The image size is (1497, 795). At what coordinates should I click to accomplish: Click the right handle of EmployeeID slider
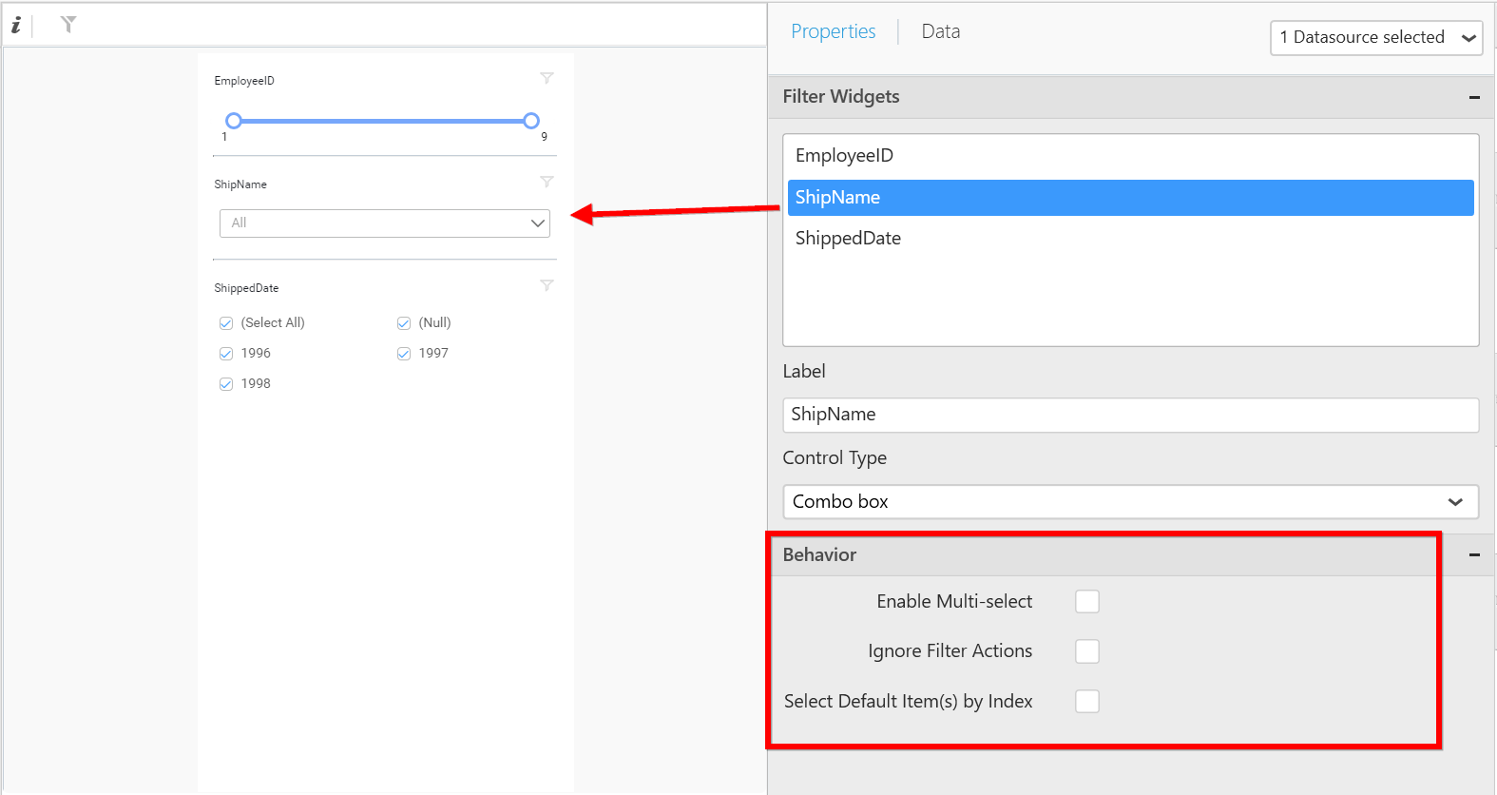531,121
